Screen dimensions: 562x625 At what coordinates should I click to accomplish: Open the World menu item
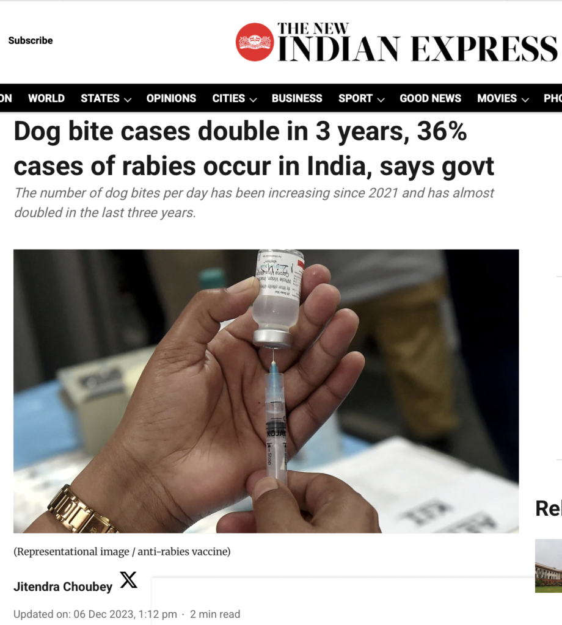coord(46,98)
